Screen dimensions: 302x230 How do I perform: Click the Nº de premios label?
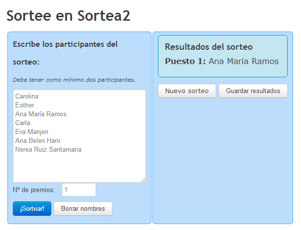(34, 190)
